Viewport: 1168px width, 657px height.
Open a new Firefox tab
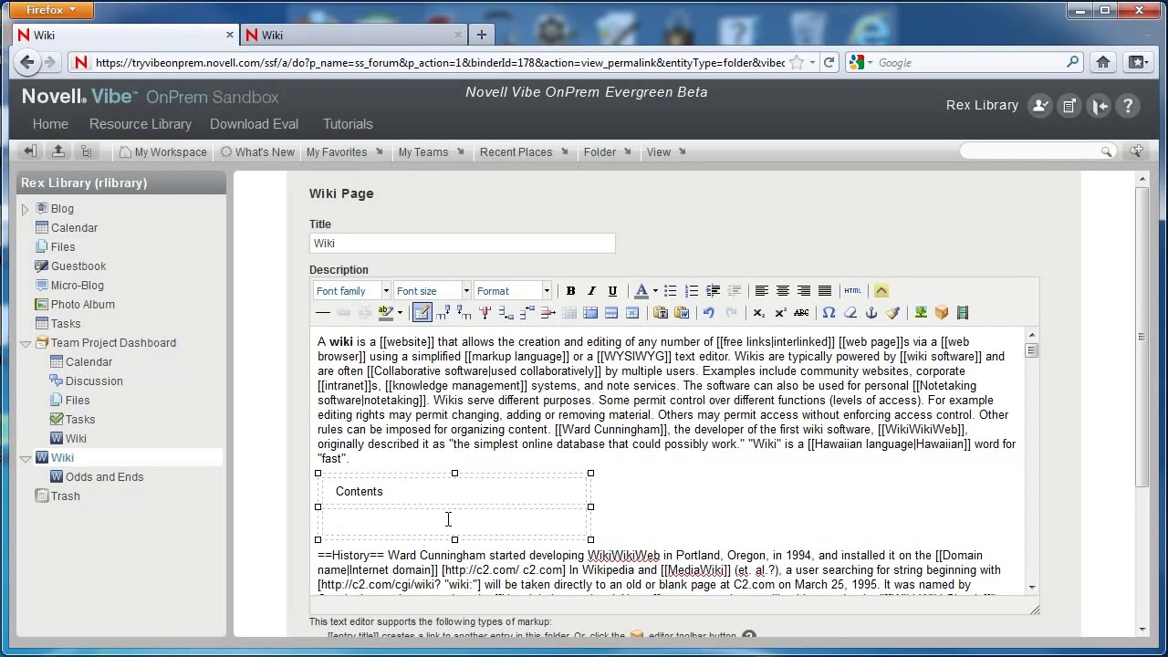481,35
